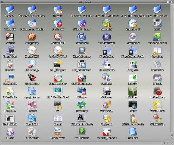The image size is (174, 145).
Task: Open the Drawers folder
Action: (58, 10)
